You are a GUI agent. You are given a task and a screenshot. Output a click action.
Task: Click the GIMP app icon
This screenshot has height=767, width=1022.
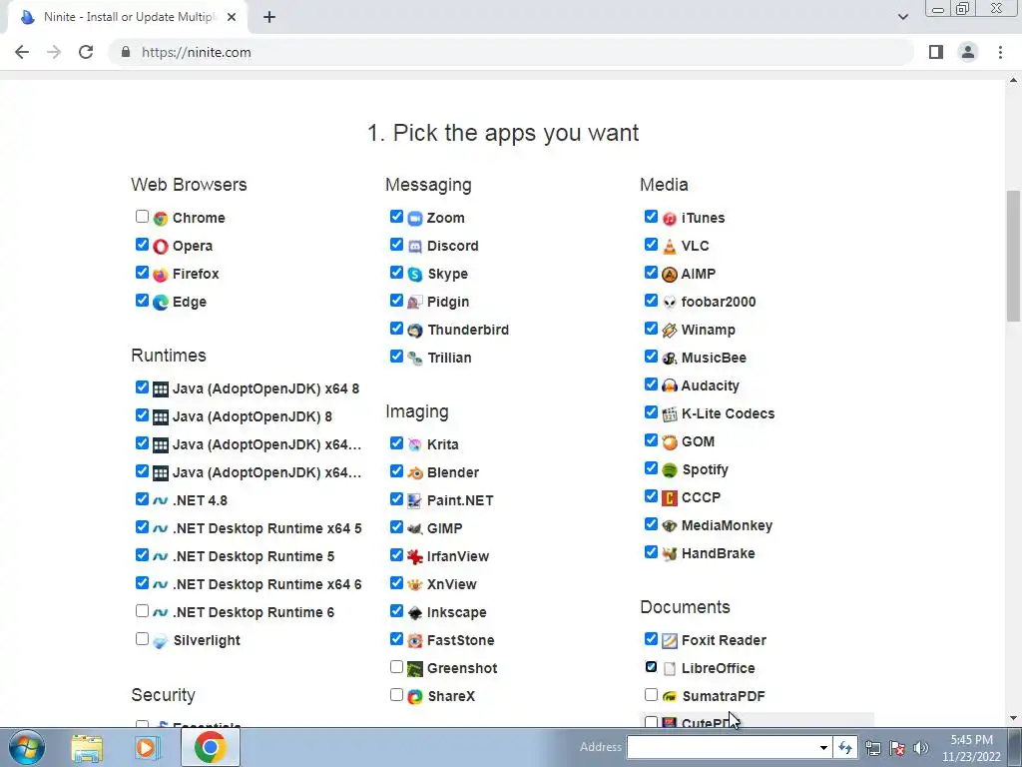click(x=415, y=529)
